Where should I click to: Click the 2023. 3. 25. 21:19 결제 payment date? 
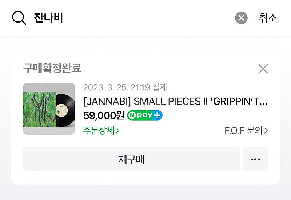[x=125, y=87]
